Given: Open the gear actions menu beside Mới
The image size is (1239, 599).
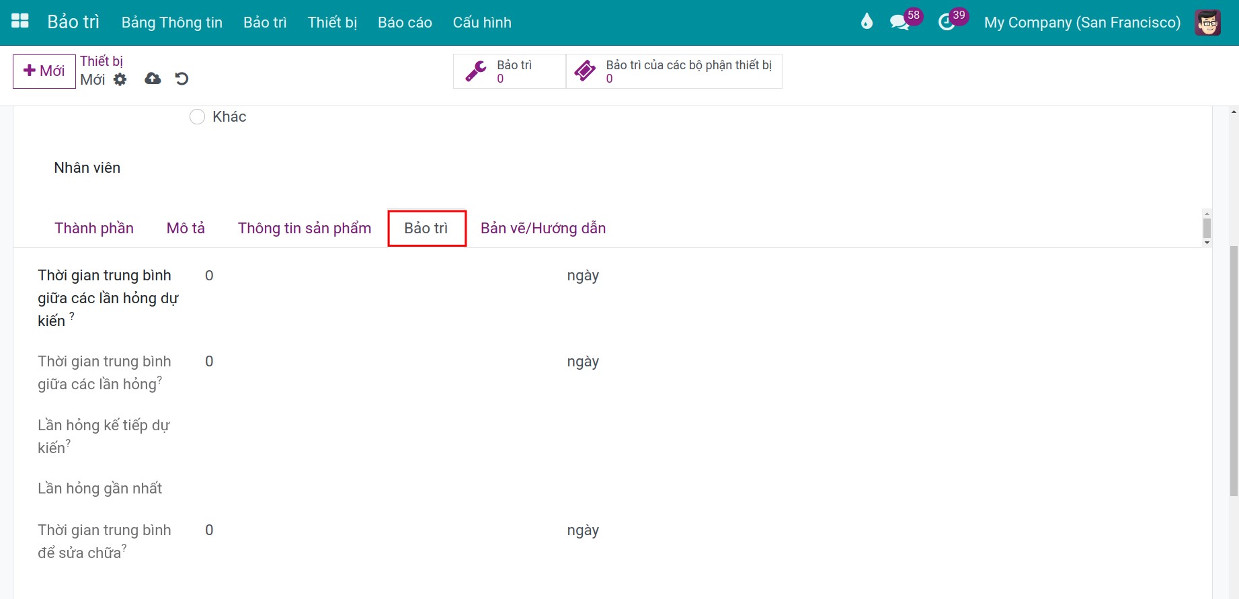Looking at the screenshot, I should coord(120,79).
